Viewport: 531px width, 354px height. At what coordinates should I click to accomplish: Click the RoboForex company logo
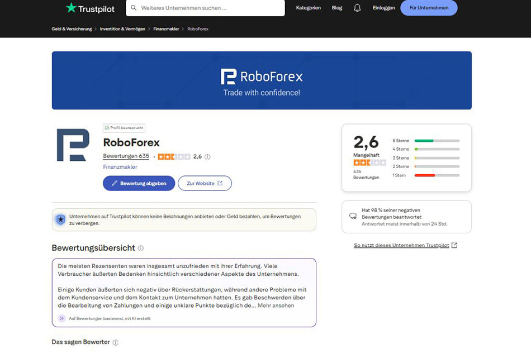coord(73,145)
